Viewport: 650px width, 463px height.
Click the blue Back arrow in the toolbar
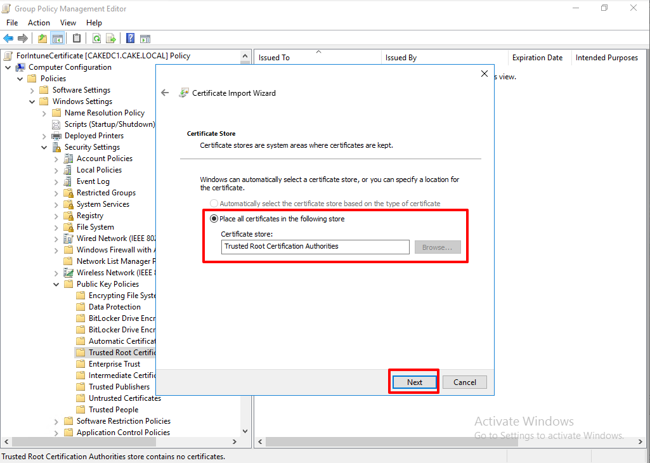8,39
